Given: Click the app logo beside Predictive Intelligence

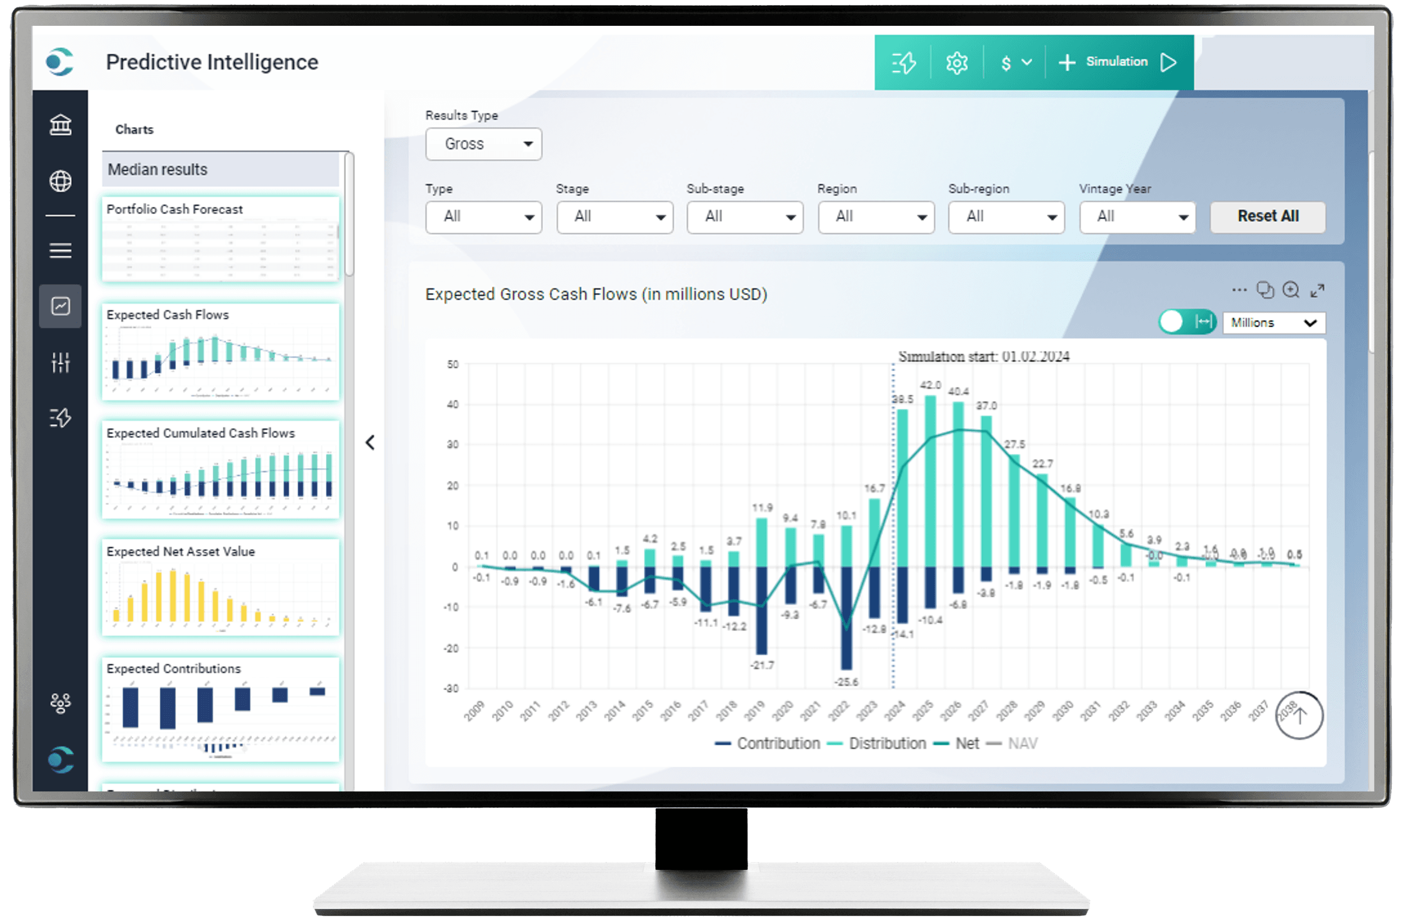Looking at the screenshot, I should (60, 62).
